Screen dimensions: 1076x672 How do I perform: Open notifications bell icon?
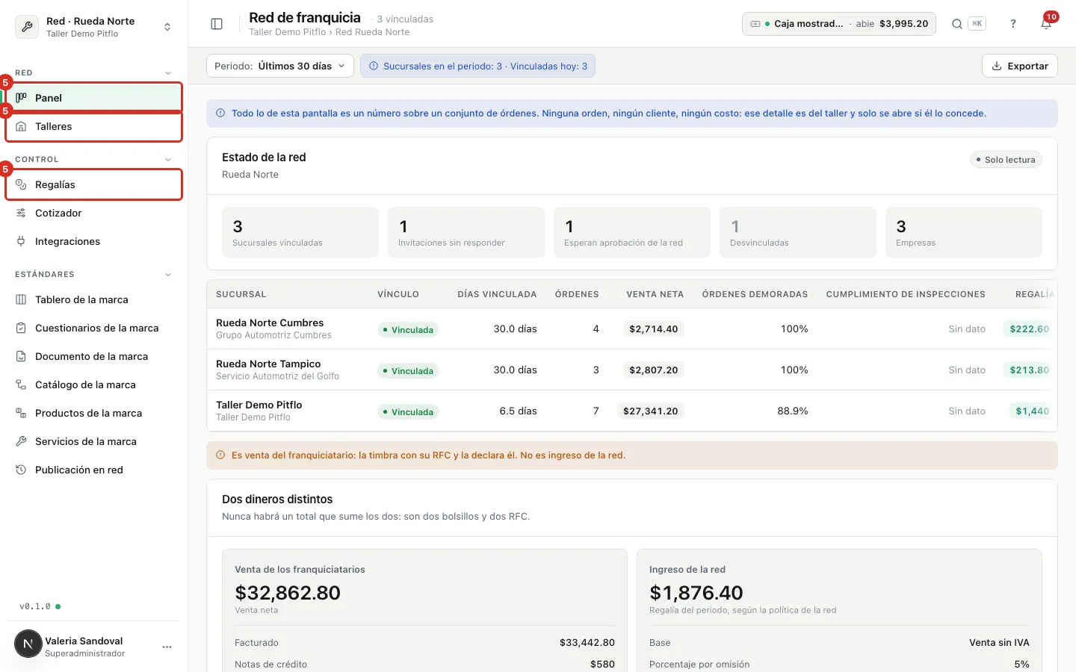pyautogui.click(x=1046, y=24)
